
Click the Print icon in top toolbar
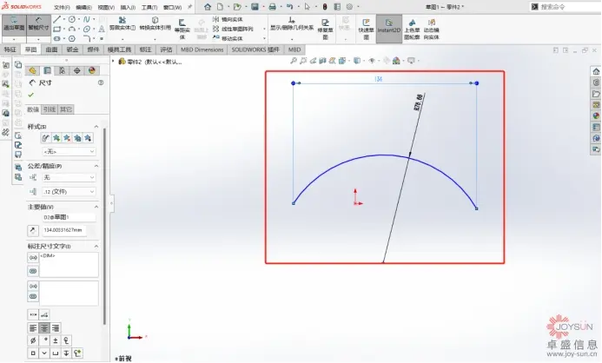click(272, 7)
